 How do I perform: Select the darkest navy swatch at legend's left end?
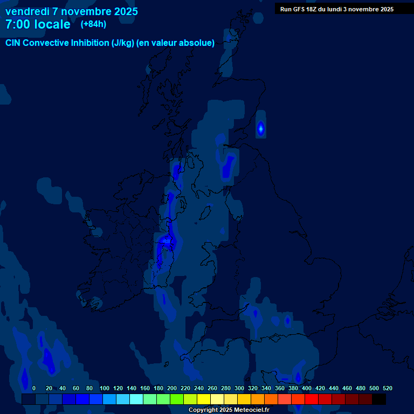pos(29,399)
